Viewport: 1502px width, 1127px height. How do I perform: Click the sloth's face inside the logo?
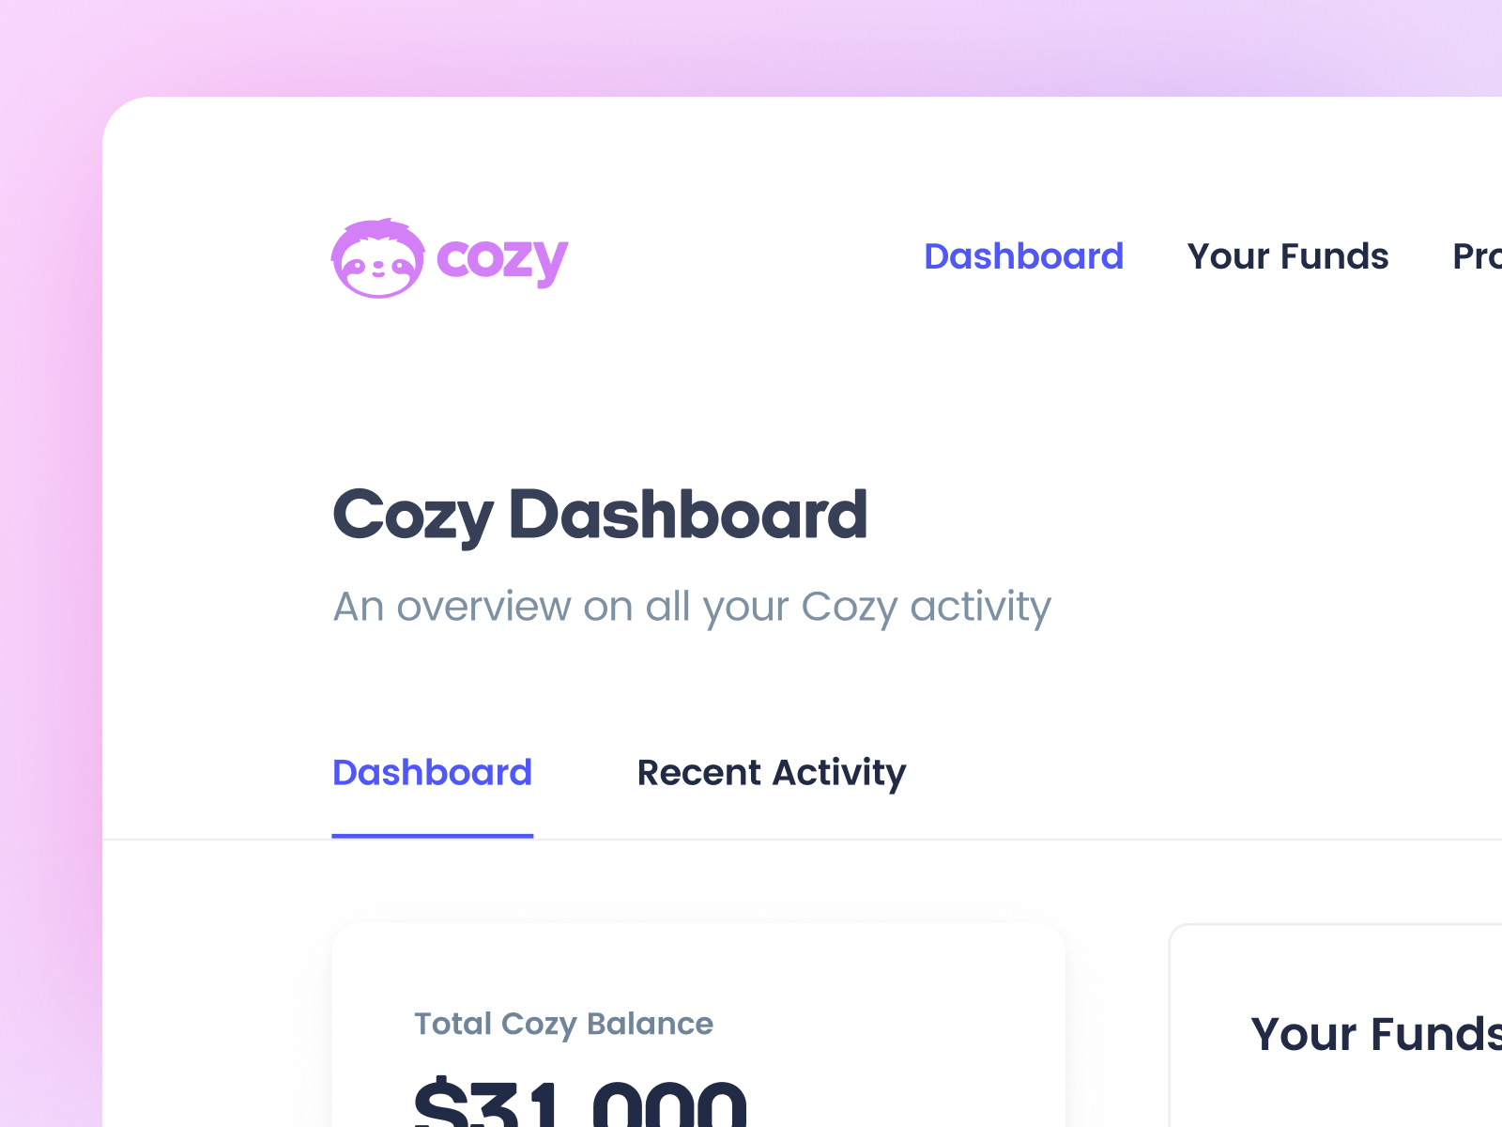(378, 268)
